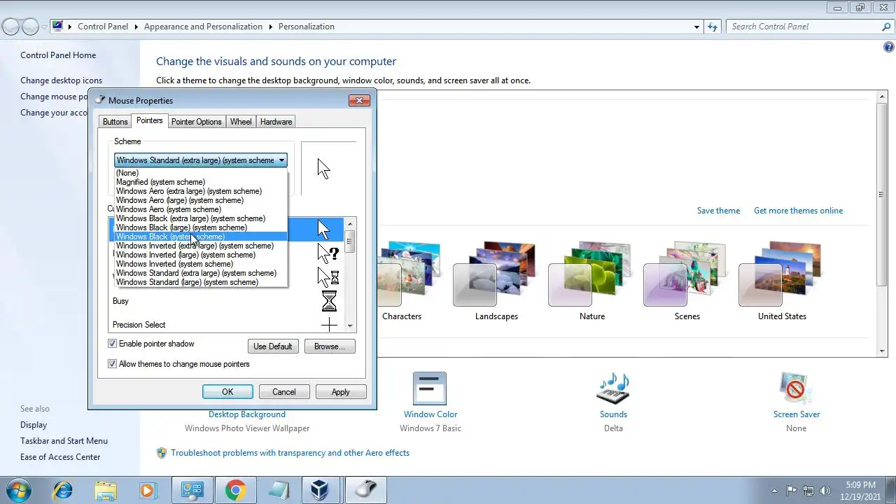The image size is (896, 504).
Task: Open Control Panel help question icon
Action: tap(889, 48)
